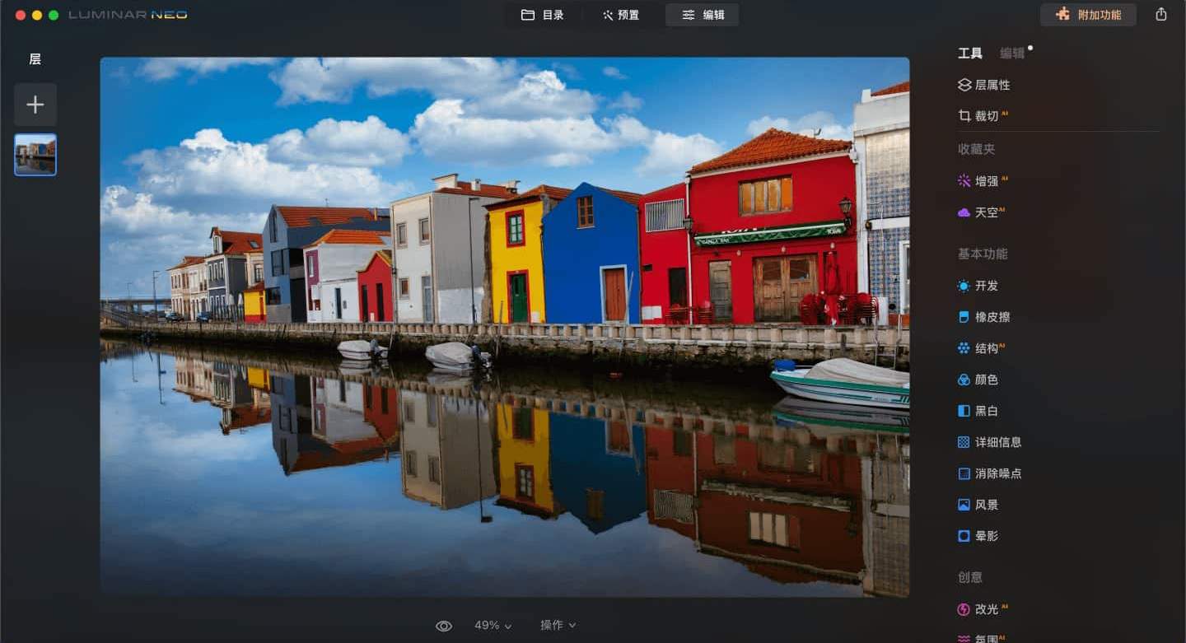
Task: Open the 裁切 crop tool
Action: pos(985,116)
